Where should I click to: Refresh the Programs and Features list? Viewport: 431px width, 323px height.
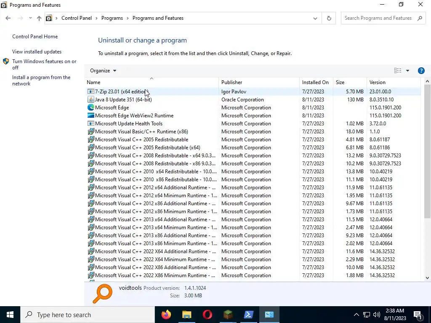point(329,18)
